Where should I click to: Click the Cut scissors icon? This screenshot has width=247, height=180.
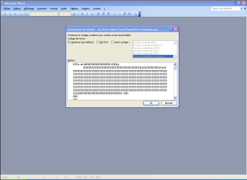click(15, 14)
